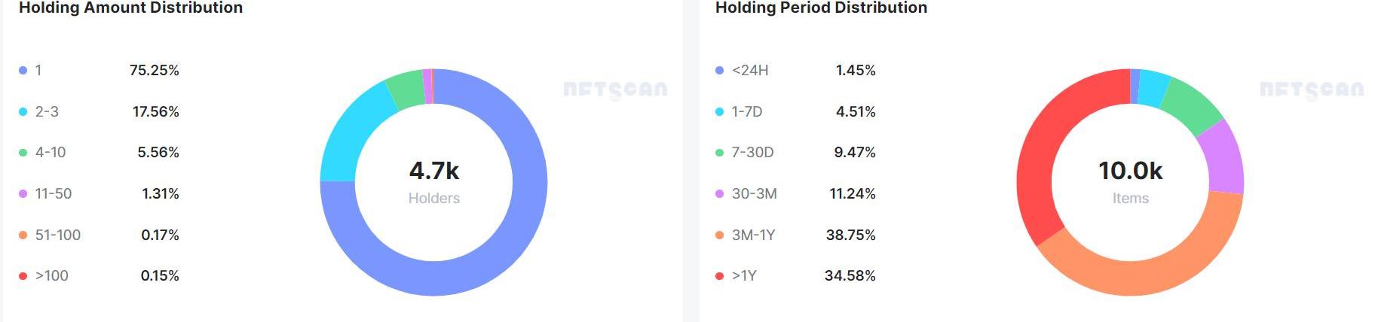Click the blue dot beside holding amount 1
Screen dimensions: 1375x322
click(23, 71)
